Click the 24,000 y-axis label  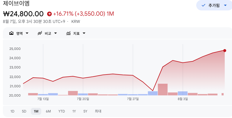[x=15, y=58]
